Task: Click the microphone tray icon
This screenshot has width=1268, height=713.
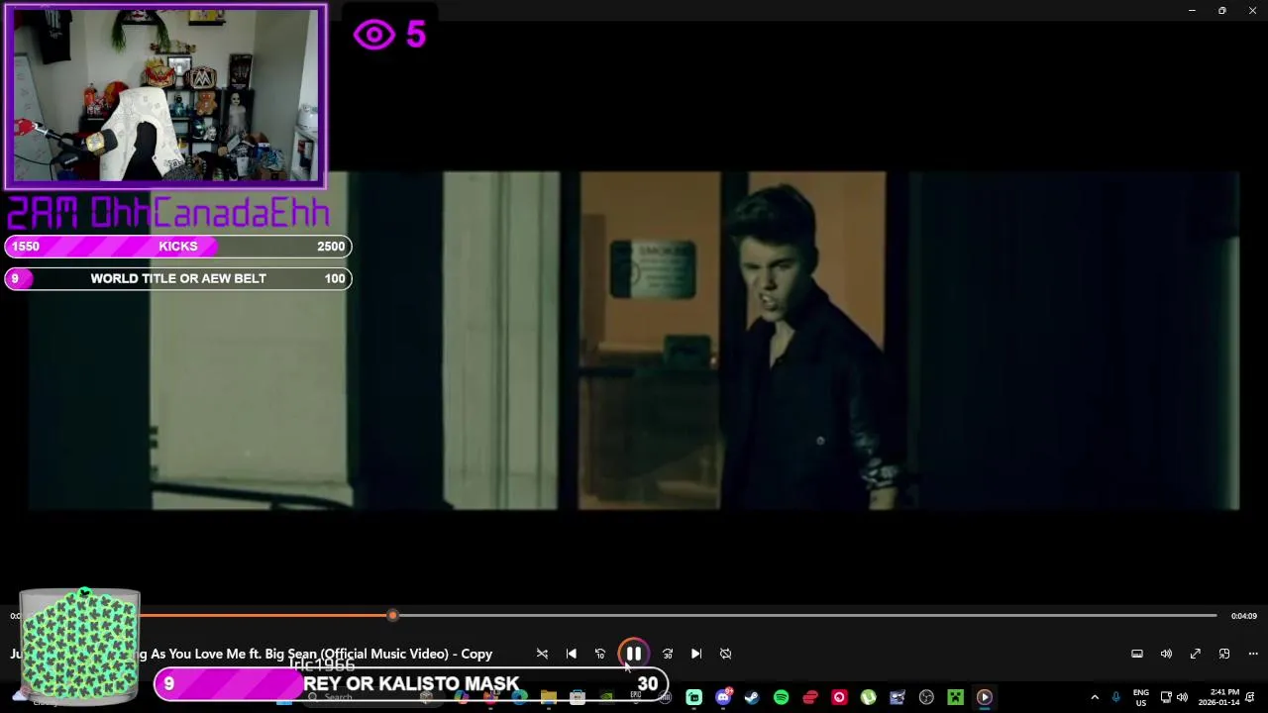Action: (x=1116, y=697)
